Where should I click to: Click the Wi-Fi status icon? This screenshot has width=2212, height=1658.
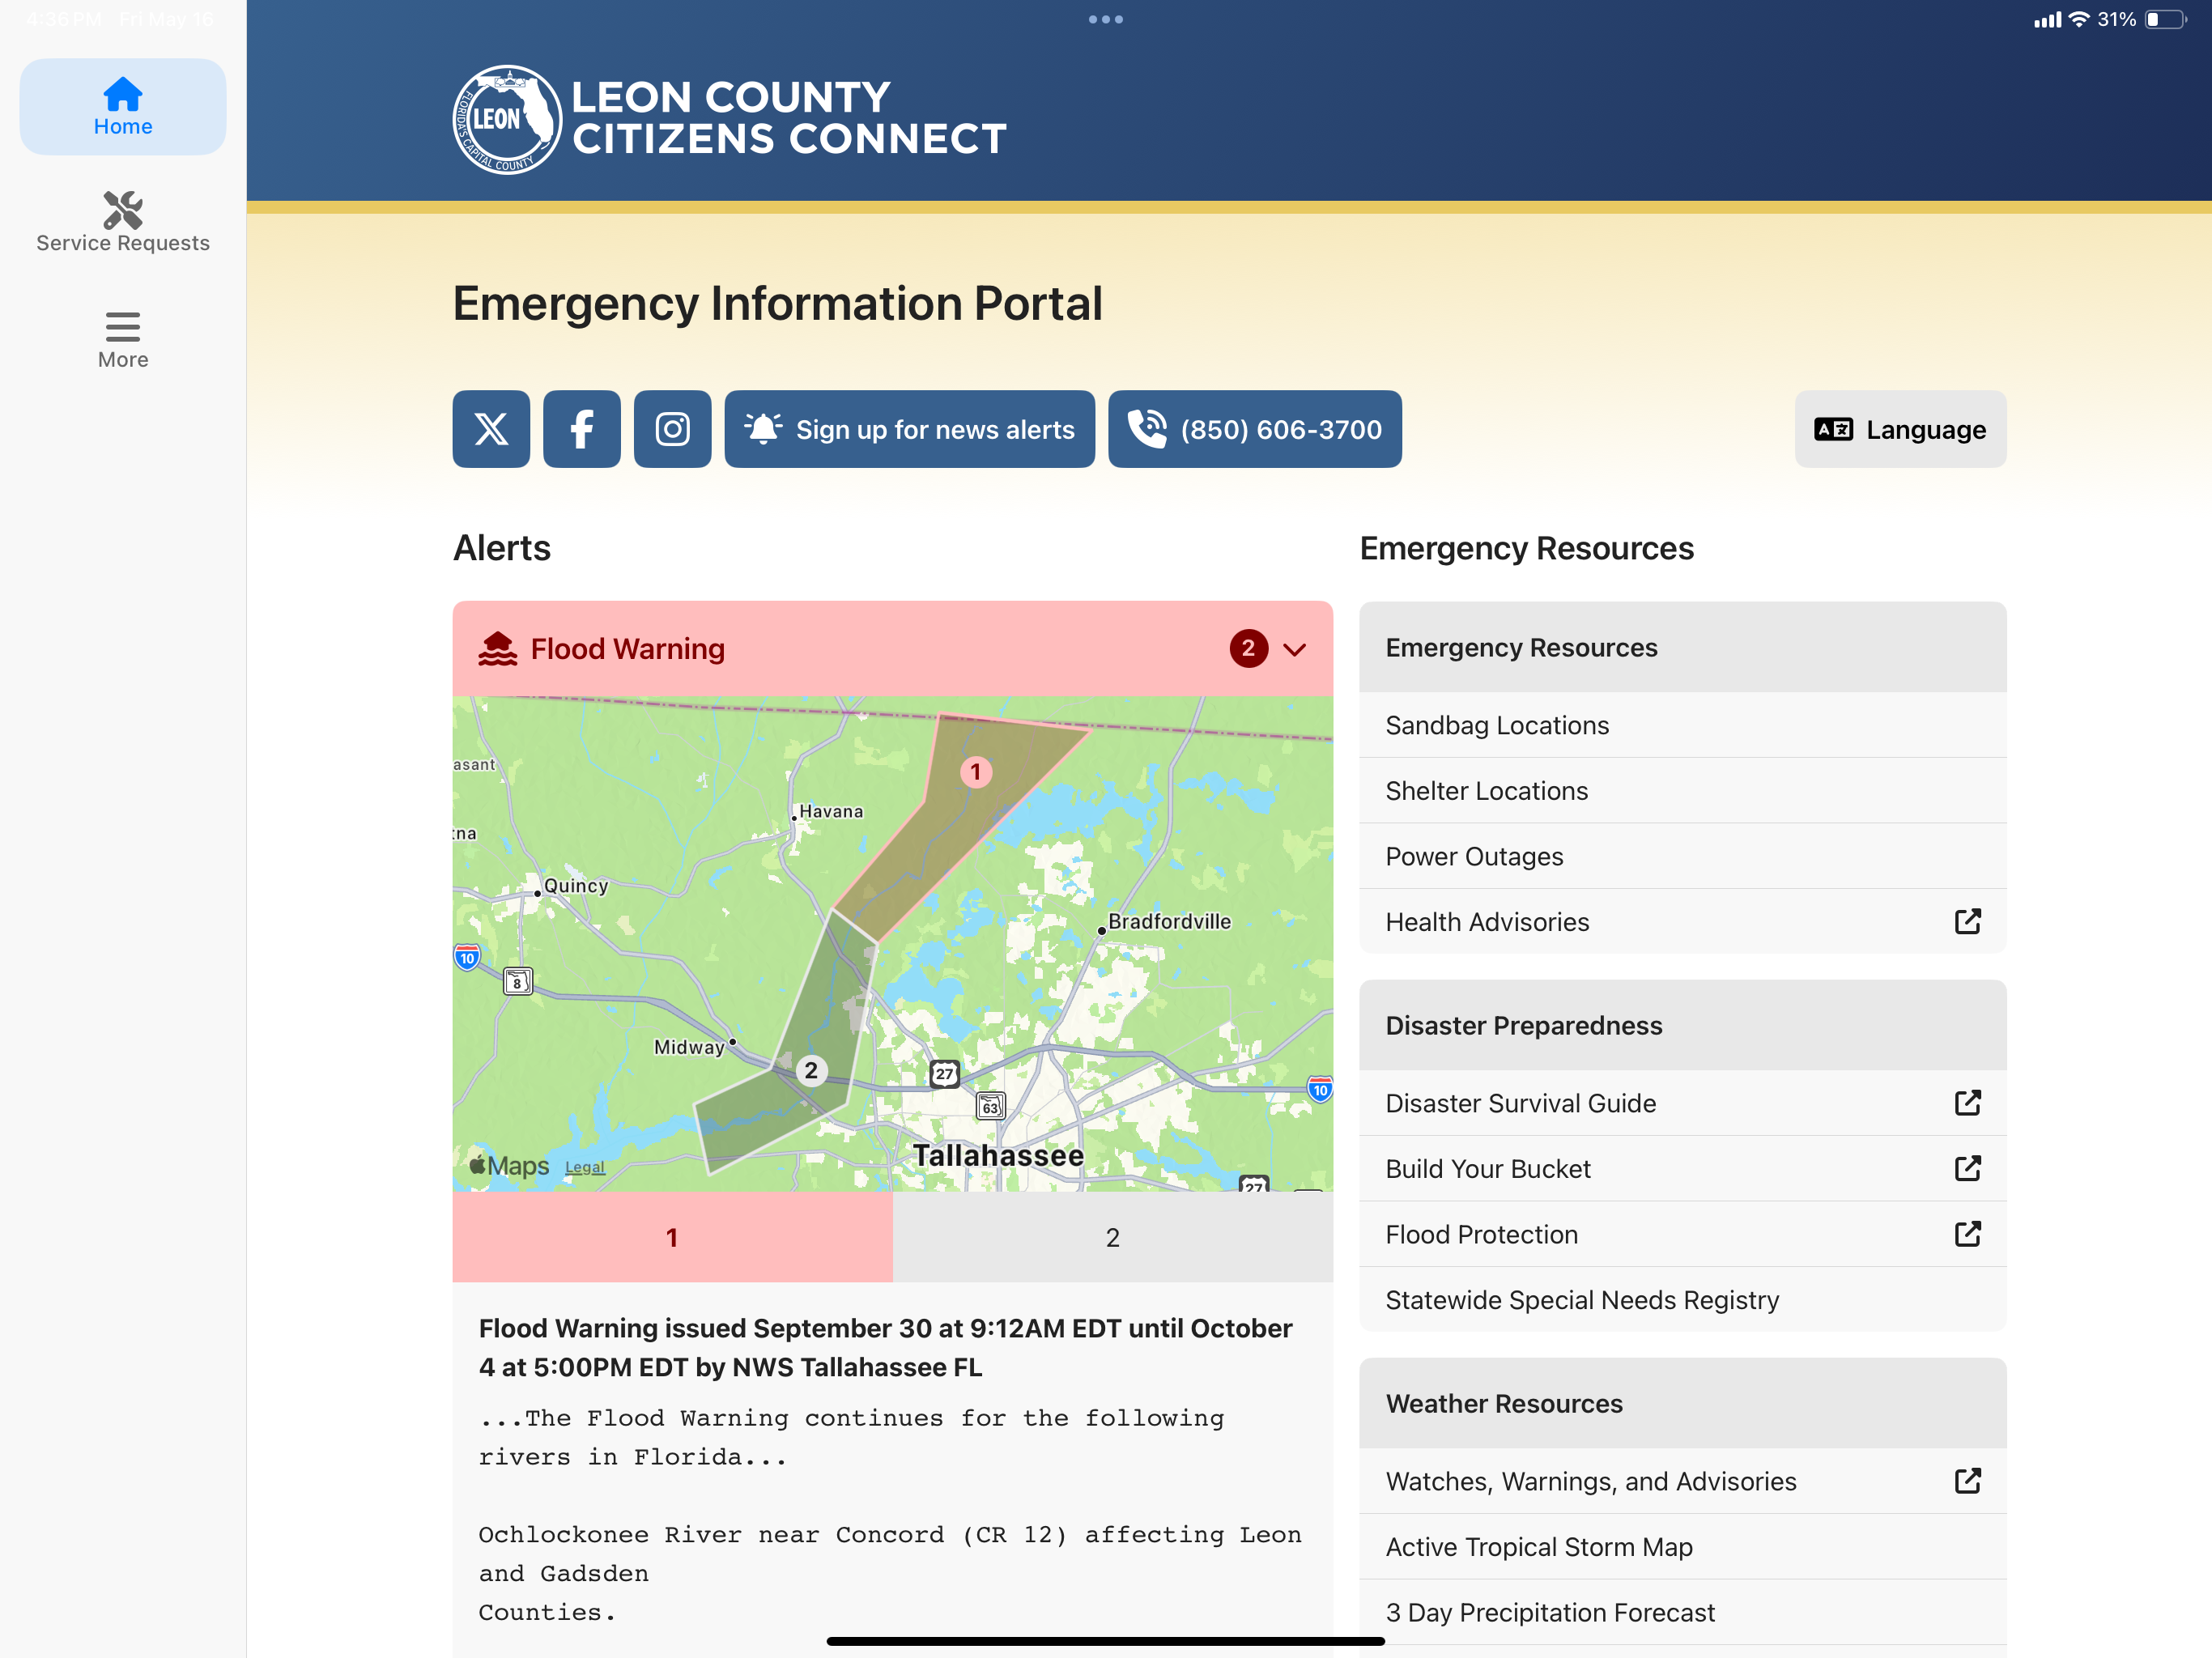point(2079,19)
